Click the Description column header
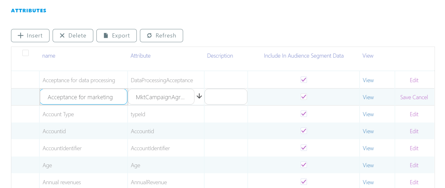Image resolution: width=445 pixels, height=188 pixels. pyautogui.click(x=220, y=56)
